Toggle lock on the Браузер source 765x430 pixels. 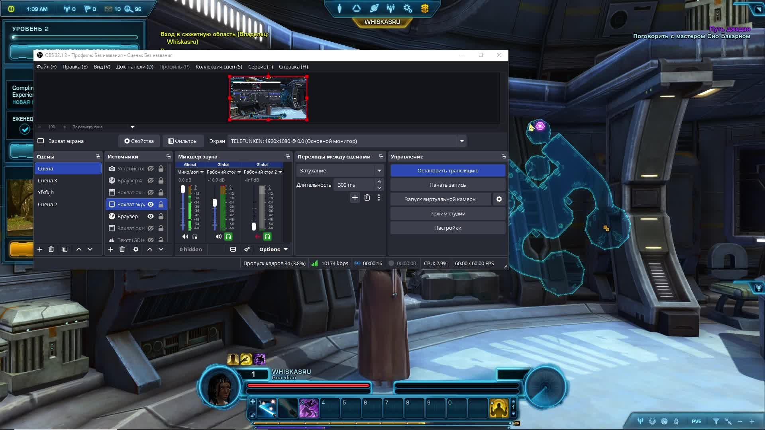coord(161,217)
